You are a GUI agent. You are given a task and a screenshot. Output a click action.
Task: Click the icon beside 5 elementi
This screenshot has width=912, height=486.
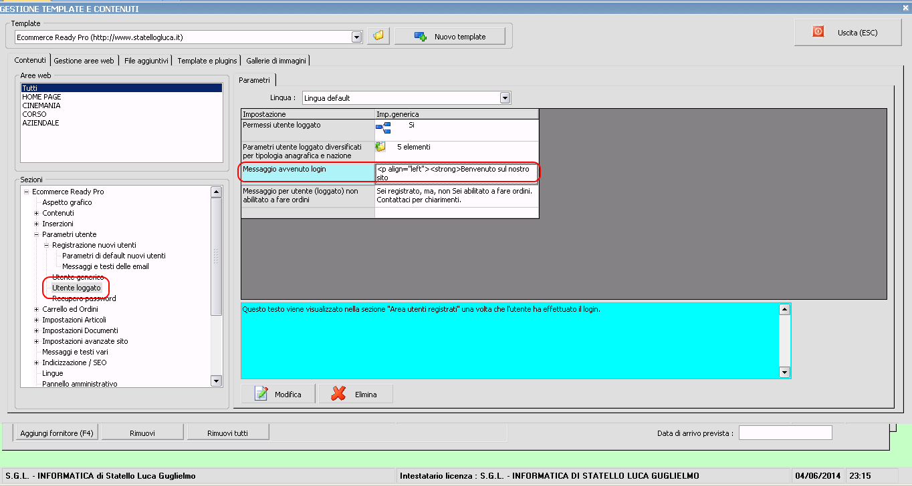pyautogui.click(x=380, y=147)
